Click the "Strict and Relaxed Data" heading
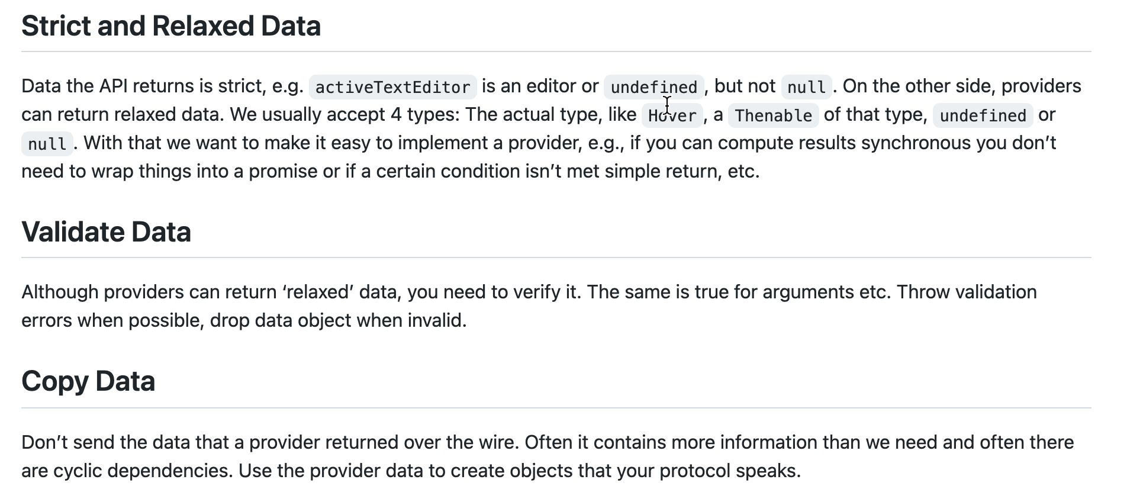This screenshot has height=502, width=1127. [x=171, y=26]
